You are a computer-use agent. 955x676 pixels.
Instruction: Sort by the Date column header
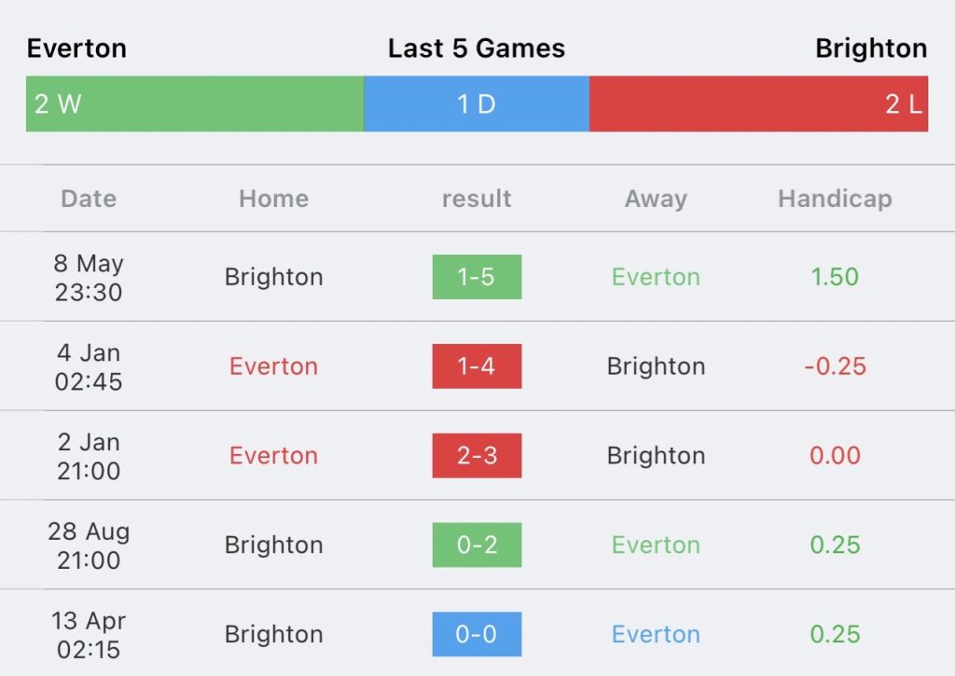[89, 199]
